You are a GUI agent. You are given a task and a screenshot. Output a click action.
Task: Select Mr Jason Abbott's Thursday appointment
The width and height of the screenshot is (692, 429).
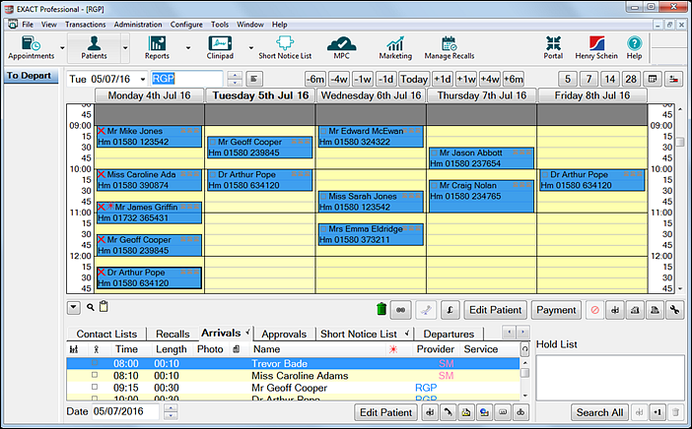point(481,157)
